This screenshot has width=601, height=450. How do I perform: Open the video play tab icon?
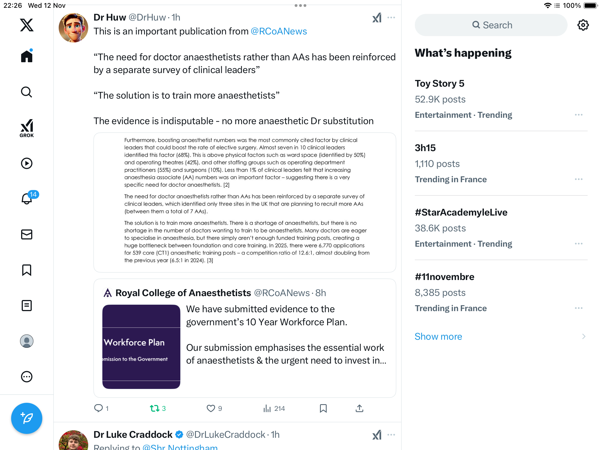point(27,163)
